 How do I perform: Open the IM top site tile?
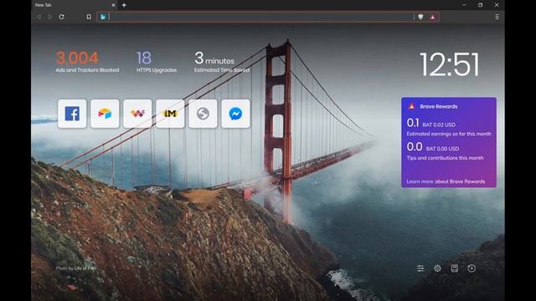pyautogui.click(x=170, y=114)
